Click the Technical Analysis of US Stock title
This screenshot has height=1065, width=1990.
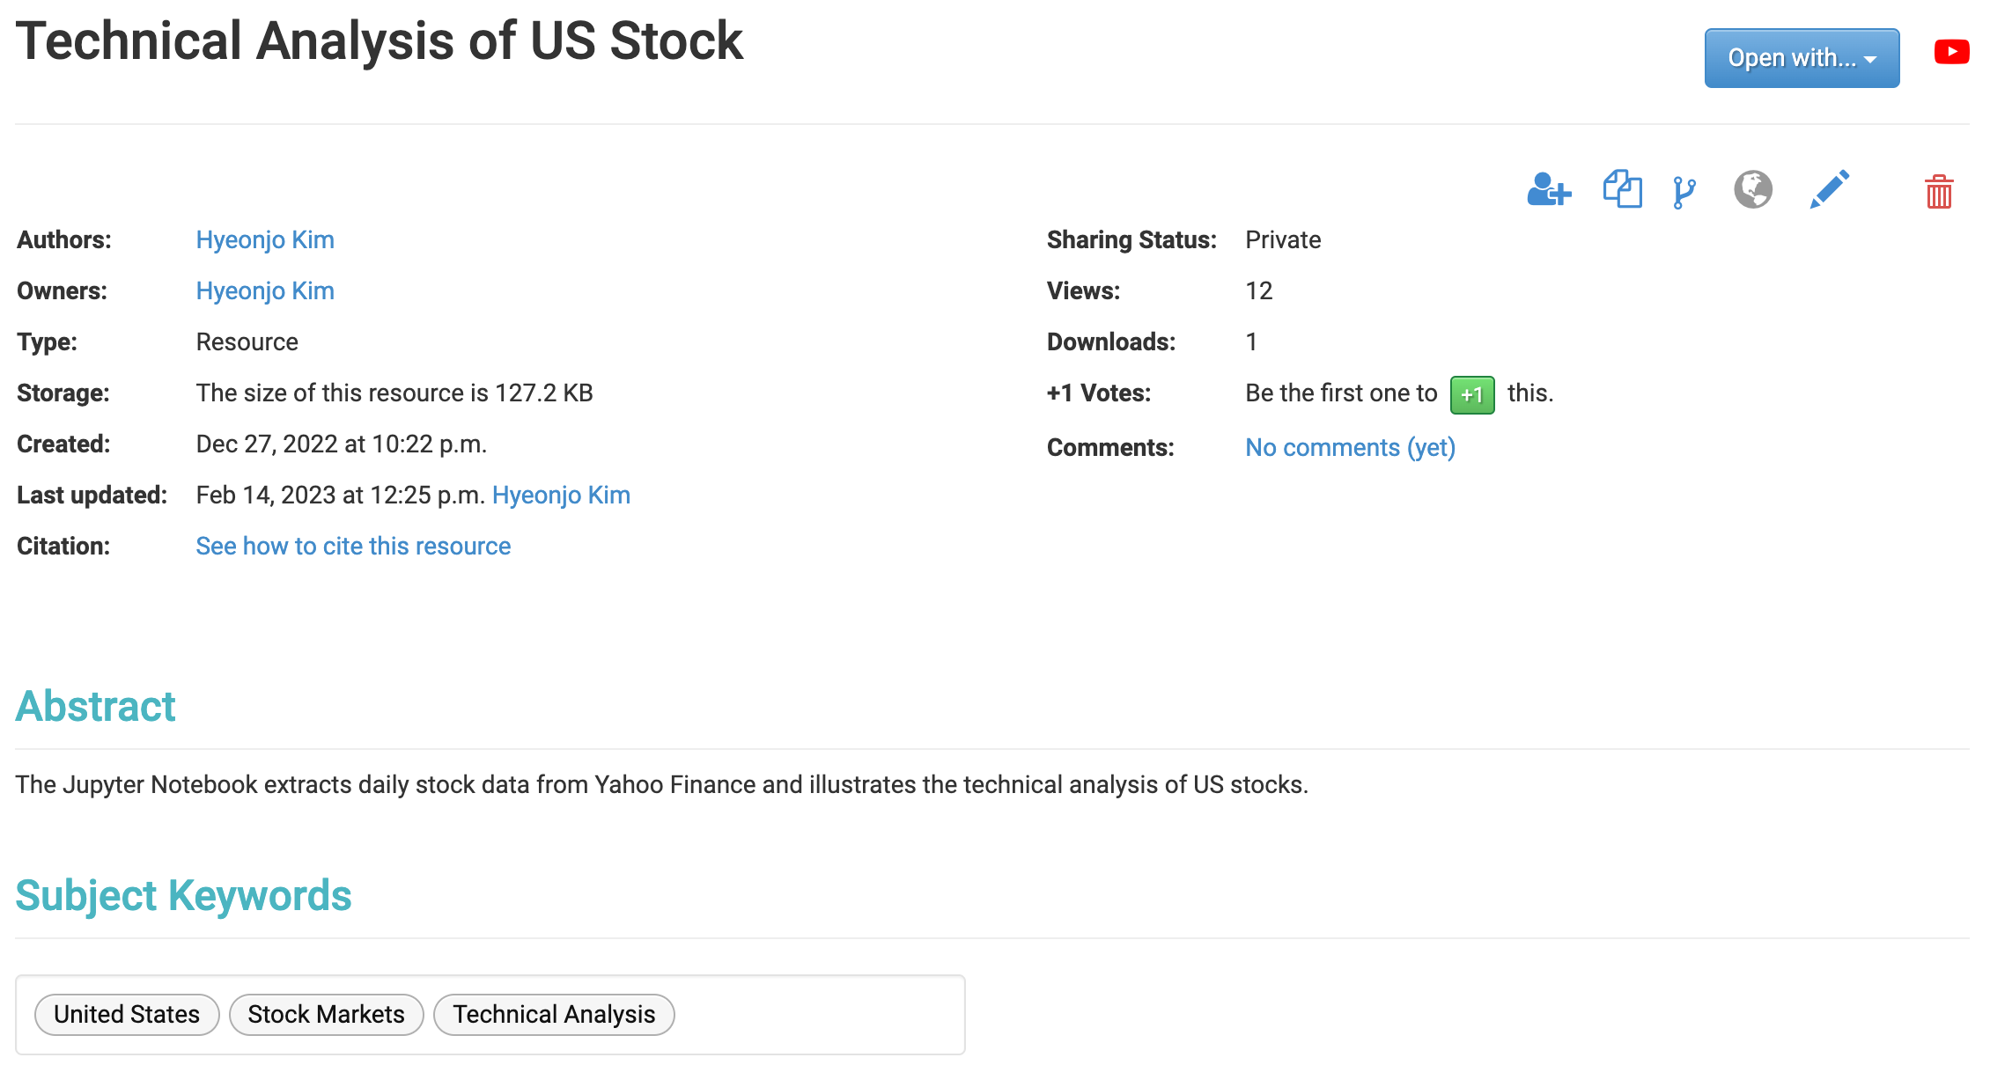coord(380,40)
